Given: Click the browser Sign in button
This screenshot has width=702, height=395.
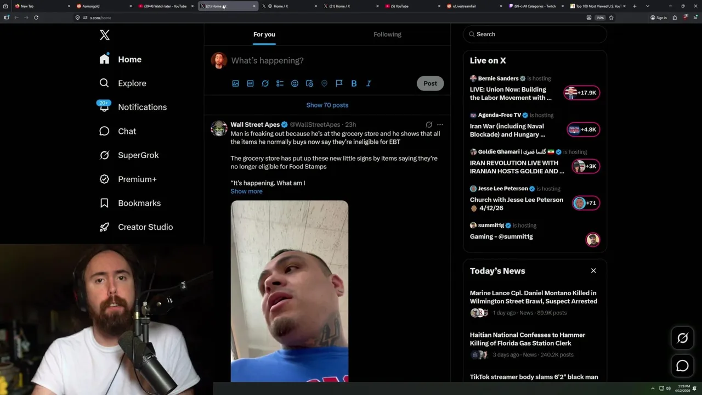Looking at the screenshot, I should tap(659, 18).
